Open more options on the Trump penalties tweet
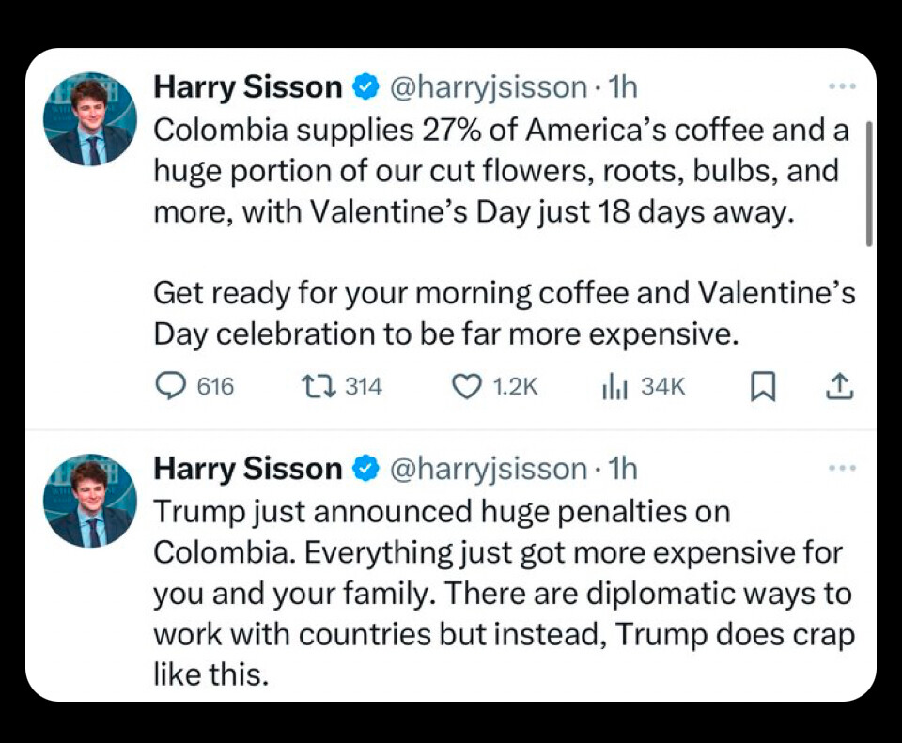Viewport: 902px width, 743px height. 842,468
